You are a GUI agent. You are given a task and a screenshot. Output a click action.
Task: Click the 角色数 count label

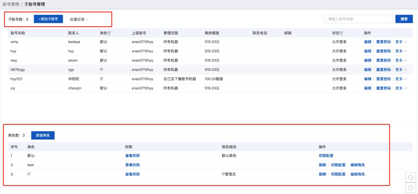[16, 135]
